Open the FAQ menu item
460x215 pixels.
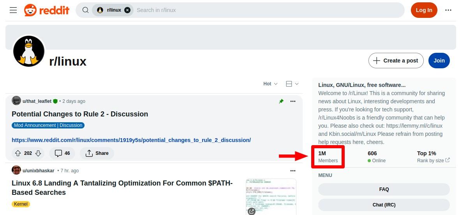pyautogui.click(x=384, y=189)
